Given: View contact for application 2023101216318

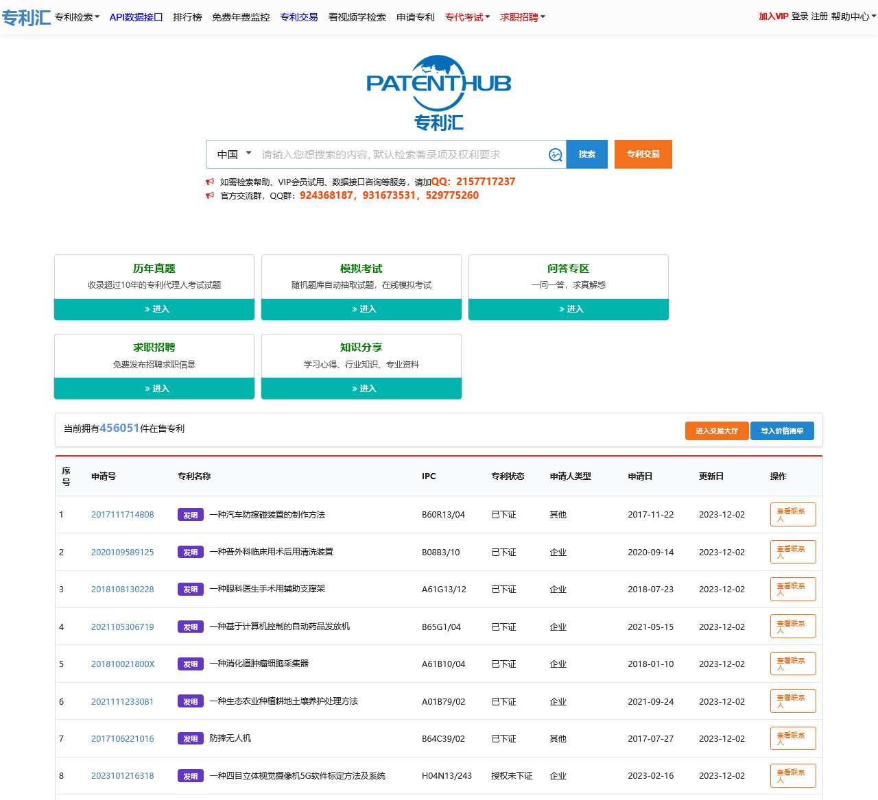Looking at the screenshot, I should (793, 776).
